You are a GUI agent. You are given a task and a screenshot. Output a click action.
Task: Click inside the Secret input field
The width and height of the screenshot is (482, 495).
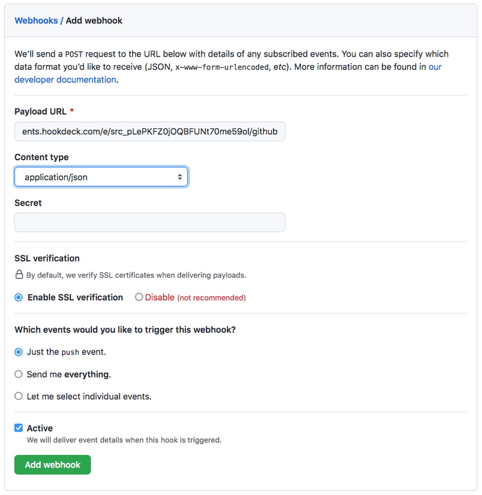point(149,222)
